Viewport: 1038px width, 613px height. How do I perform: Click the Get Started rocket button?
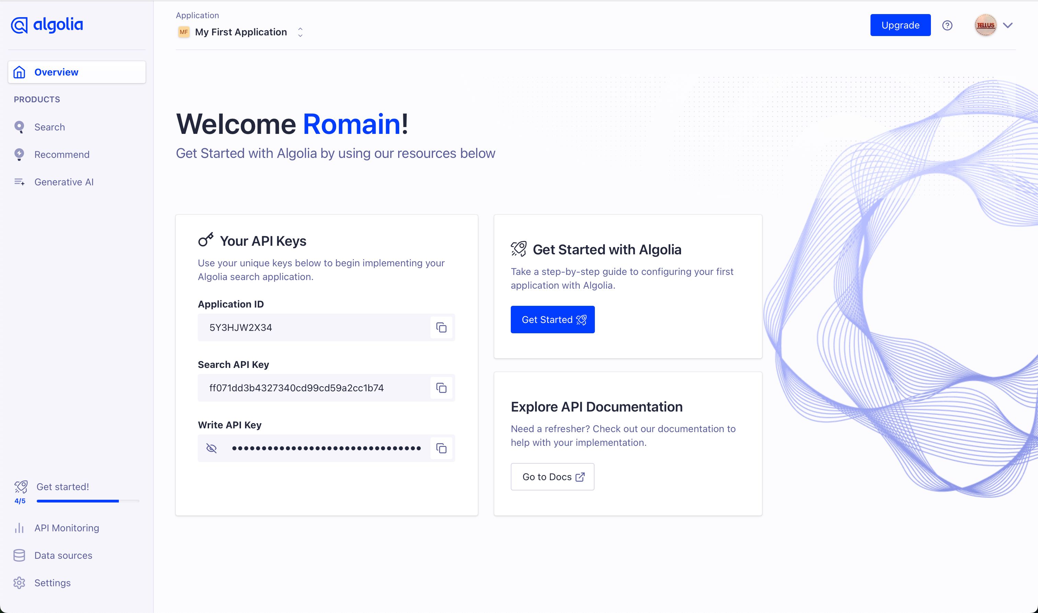click(552, 320)
